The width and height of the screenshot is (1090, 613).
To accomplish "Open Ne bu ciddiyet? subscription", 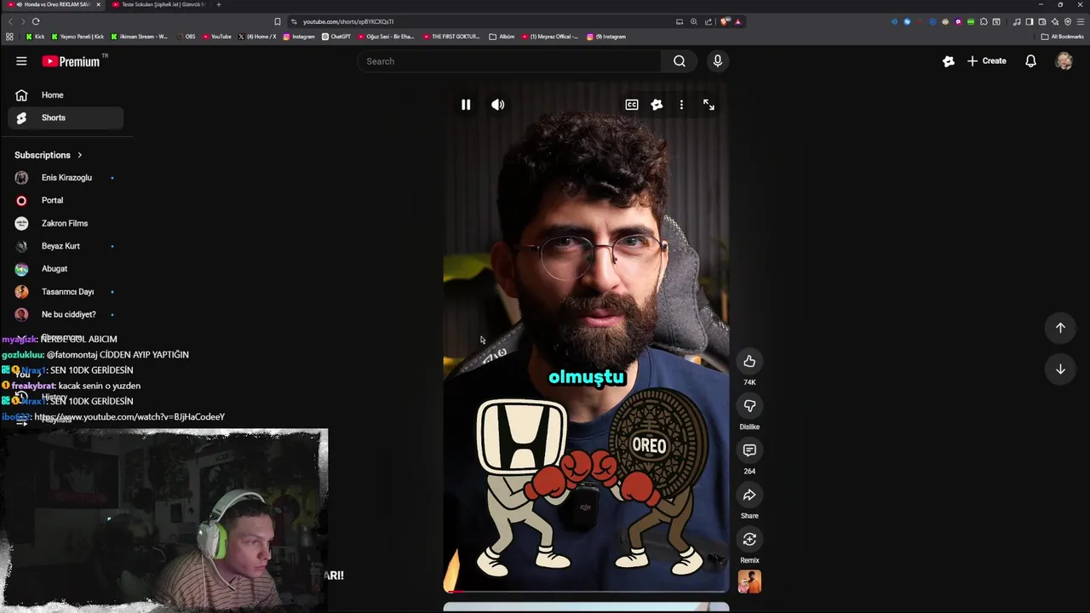I will (66, 314).
